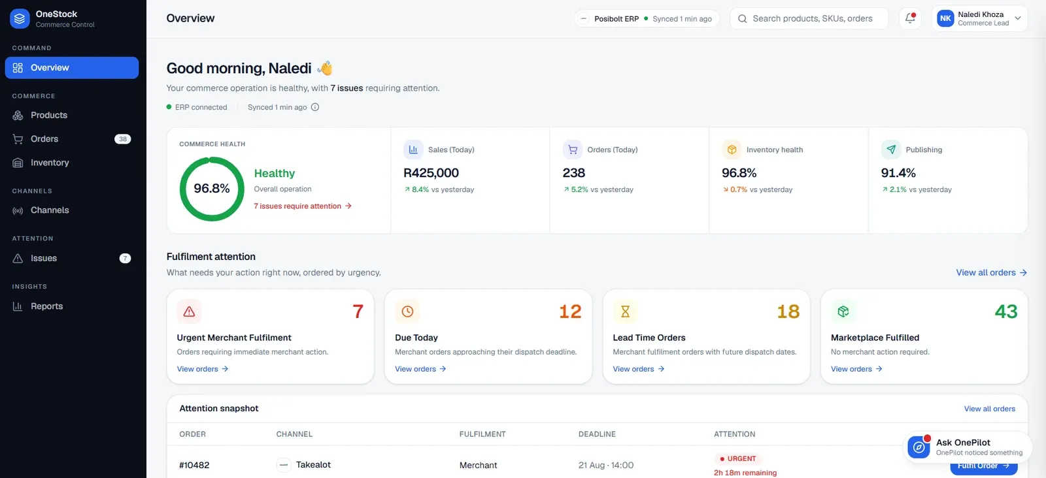The image size is (1046, 478).
Task: Click the Orders (Today) cart icon
Action: pyautogui.click(x=573, y=150)
